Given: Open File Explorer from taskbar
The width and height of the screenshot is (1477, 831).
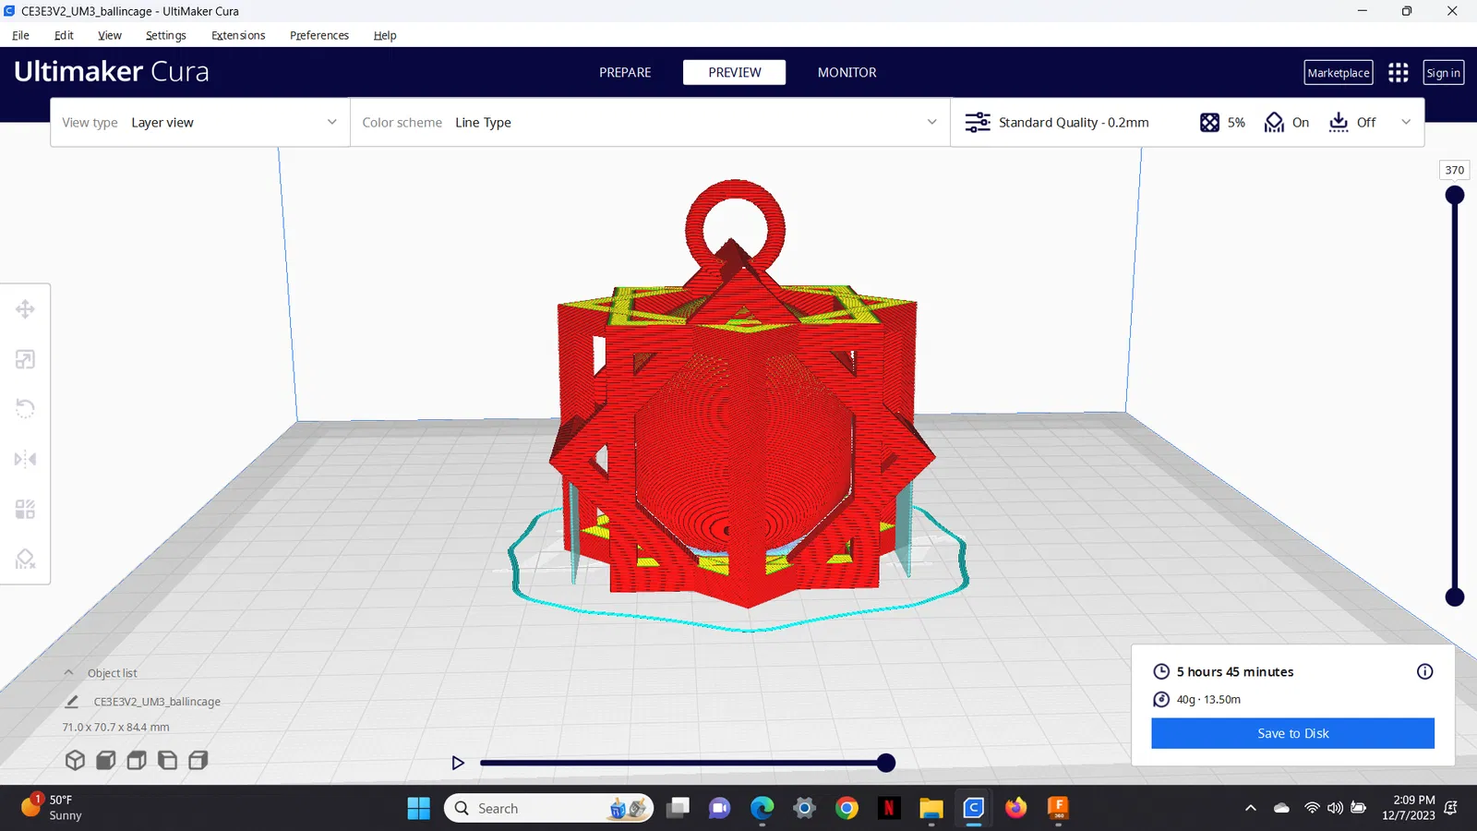Looking at the screenshot, I should click(931, 808).
